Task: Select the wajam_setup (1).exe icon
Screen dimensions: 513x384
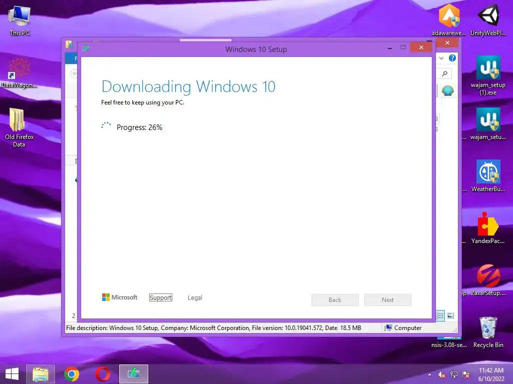Action: pos(488,75)
